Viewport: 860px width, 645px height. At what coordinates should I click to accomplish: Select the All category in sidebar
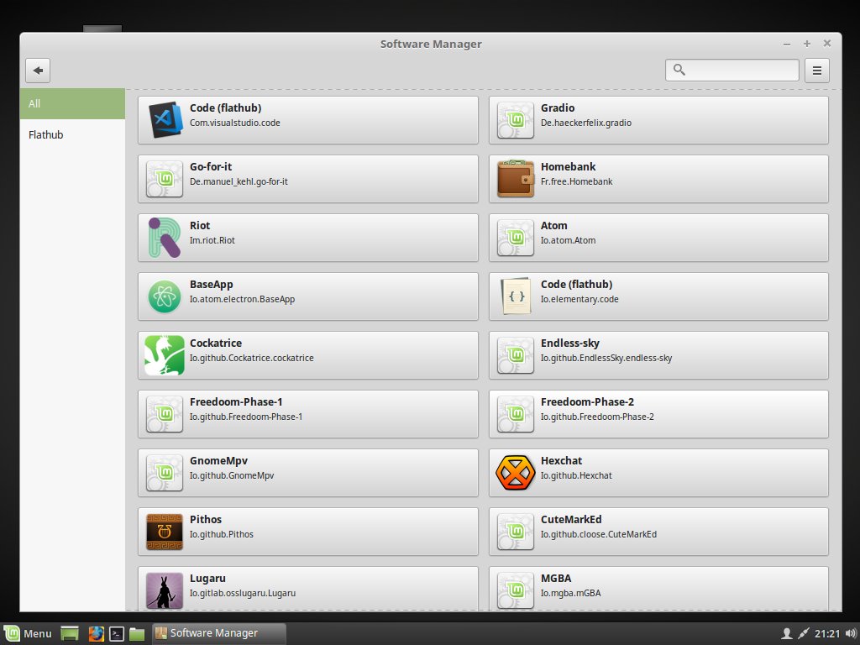(72, 104)
